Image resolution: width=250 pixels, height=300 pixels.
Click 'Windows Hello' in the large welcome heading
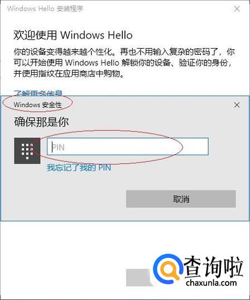(x=97, y=35)
